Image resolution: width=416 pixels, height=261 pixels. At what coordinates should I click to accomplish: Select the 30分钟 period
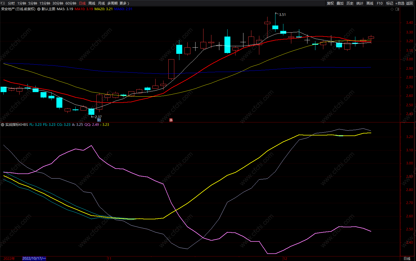point(58,3)
